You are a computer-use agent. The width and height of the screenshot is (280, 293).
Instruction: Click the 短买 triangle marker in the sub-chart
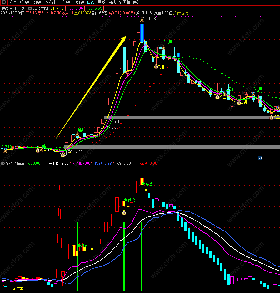14,289
